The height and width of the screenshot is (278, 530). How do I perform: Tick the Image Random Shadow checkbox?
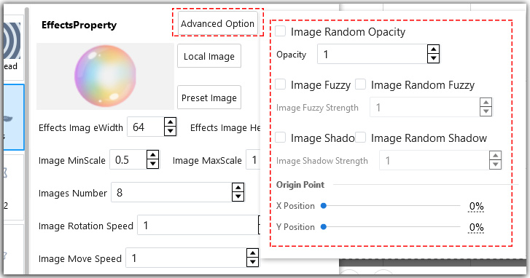click(x=360, y=138)
